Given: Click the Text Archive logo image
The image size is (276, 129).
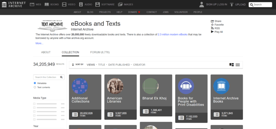Looking at the screenshot, I should click(x=52, y=26).
